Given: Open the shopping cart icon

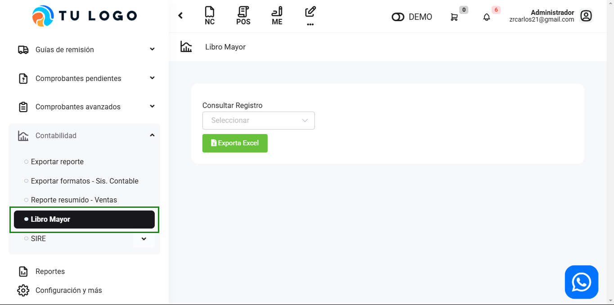Looking at the screenshot, I should click(454, 17).
